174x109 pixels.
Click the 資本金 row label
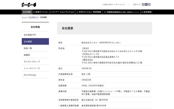pos(61,80)
